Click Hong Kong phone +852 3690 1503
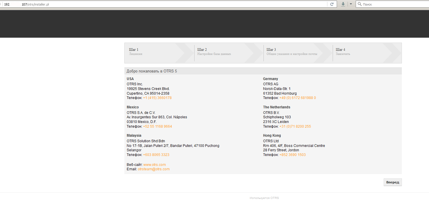Image resolution: width=429 pixels, height=203 pixels. pos(293,155)
